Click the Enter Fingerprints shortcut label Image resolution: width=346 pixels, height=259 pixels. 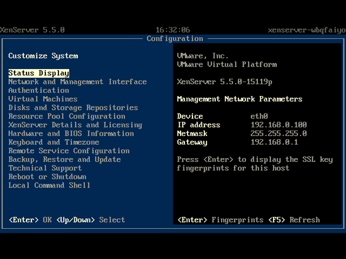(220, 220)
